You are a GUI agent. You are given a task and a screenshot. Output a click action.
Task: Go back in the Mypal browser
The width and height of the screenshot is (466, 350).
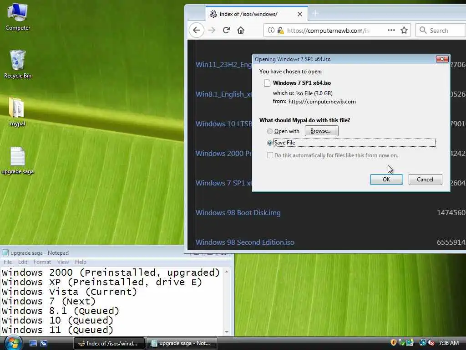[x=197, y=30]
